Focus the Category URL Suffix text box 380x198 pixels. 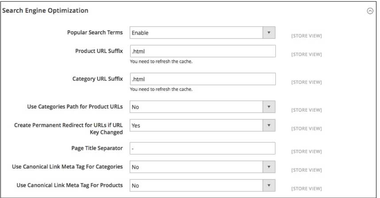203,79
